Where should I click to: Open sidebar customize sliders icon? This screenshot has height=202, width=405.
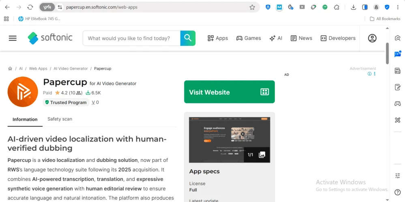coord(398,176)
